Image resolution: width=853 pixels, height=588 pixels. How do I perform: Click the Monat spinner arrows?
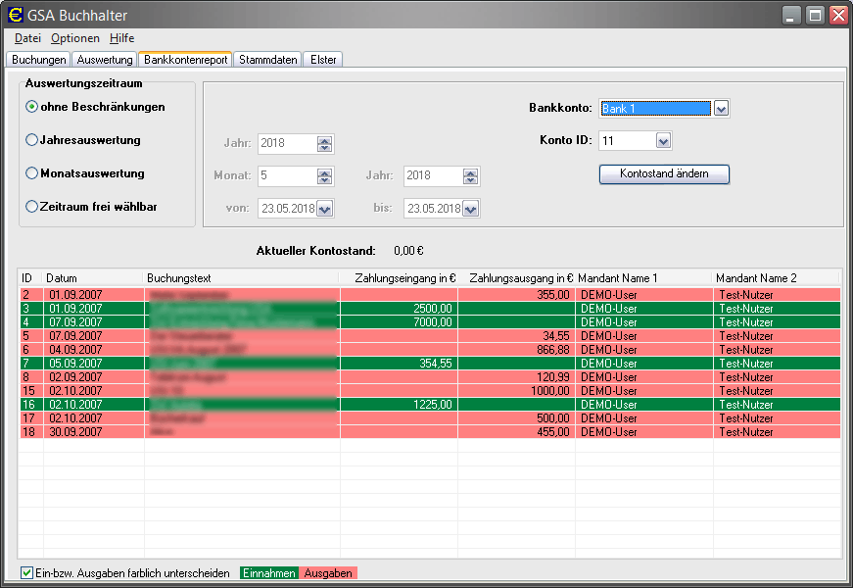coord(325,176)
